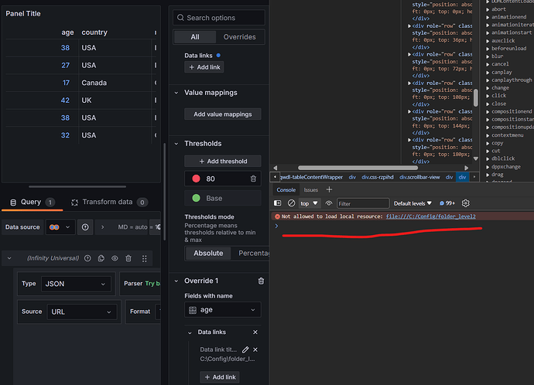Expand the abort event listener

pyautogui.click(x=488, y=9)
